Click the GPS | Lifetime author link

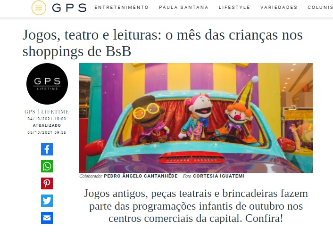click(47, 112)
